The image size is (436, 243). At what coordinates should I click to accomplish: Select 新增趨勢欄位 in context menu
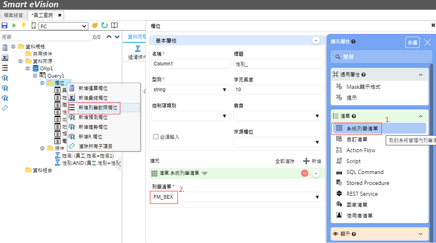click(x=104, y=127)
